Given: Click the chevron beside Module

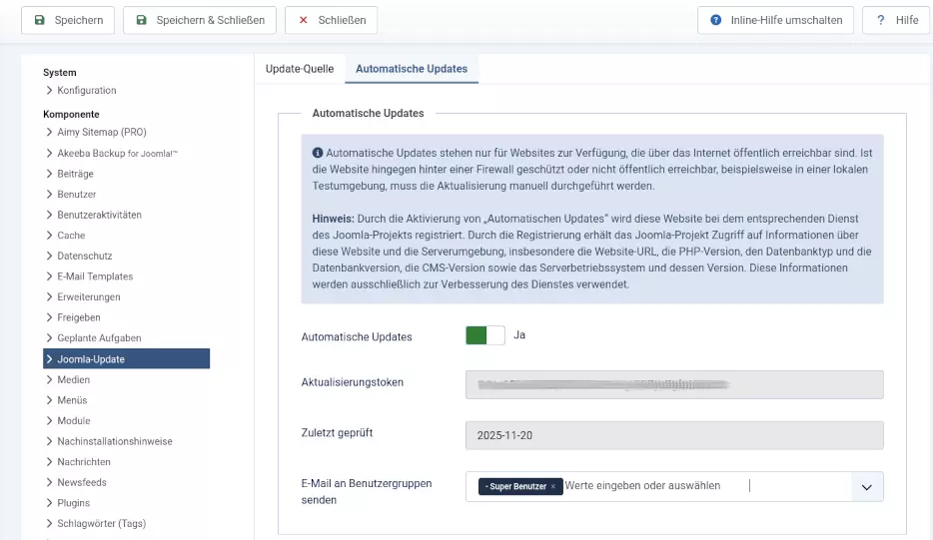Looking at the screenshot, I should [x=49, y=420].
